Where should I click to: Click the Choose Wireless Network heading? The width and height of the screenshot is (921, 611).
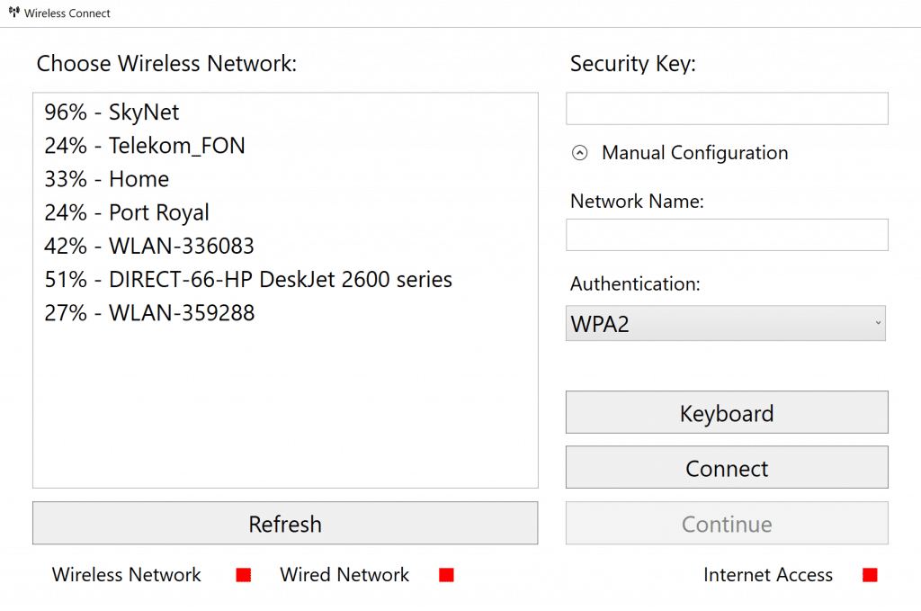pyautogui.click(x=166, y=64)
